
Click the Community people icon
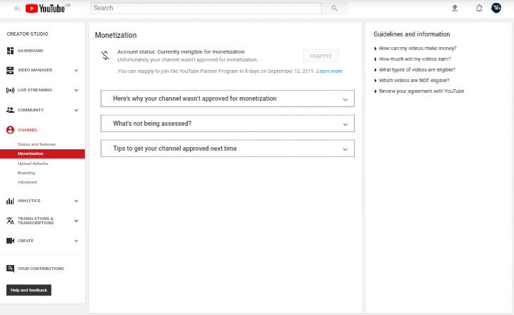point(10,110)
